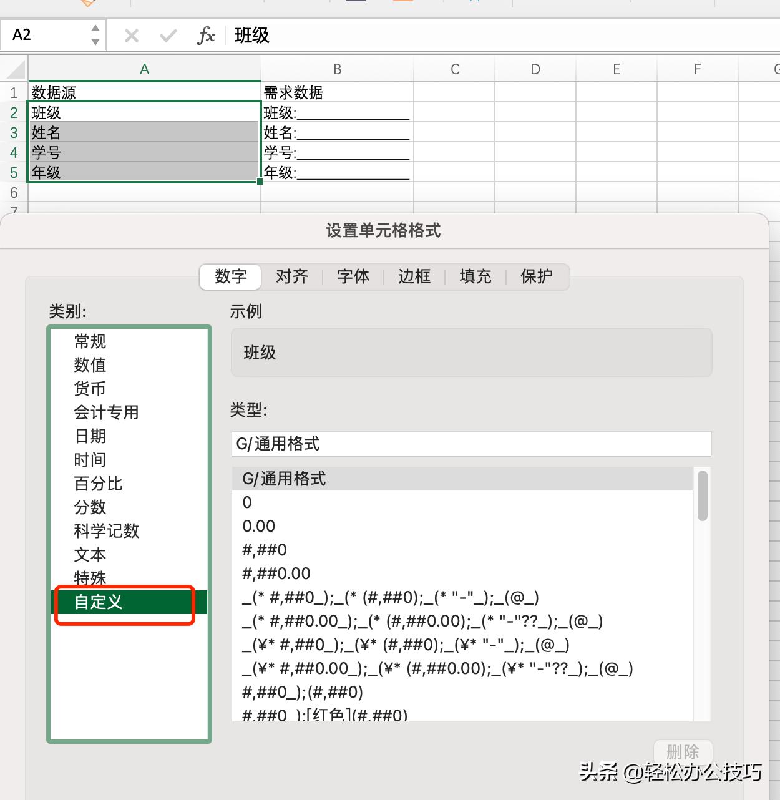Open the 填充 fill tab
This screenshot has height=800, width=780.
[x=474, y=276]
